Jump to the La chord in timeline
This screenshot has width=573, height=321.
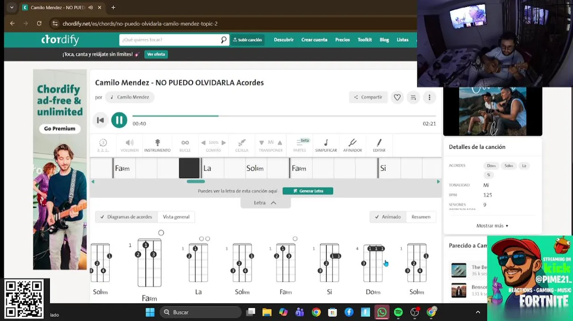coord(207,169)
